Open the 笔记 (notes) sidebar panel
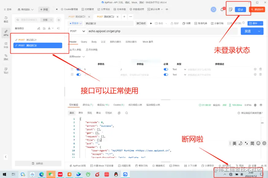This screenshot has height=178, width=268. coord(6,70)
